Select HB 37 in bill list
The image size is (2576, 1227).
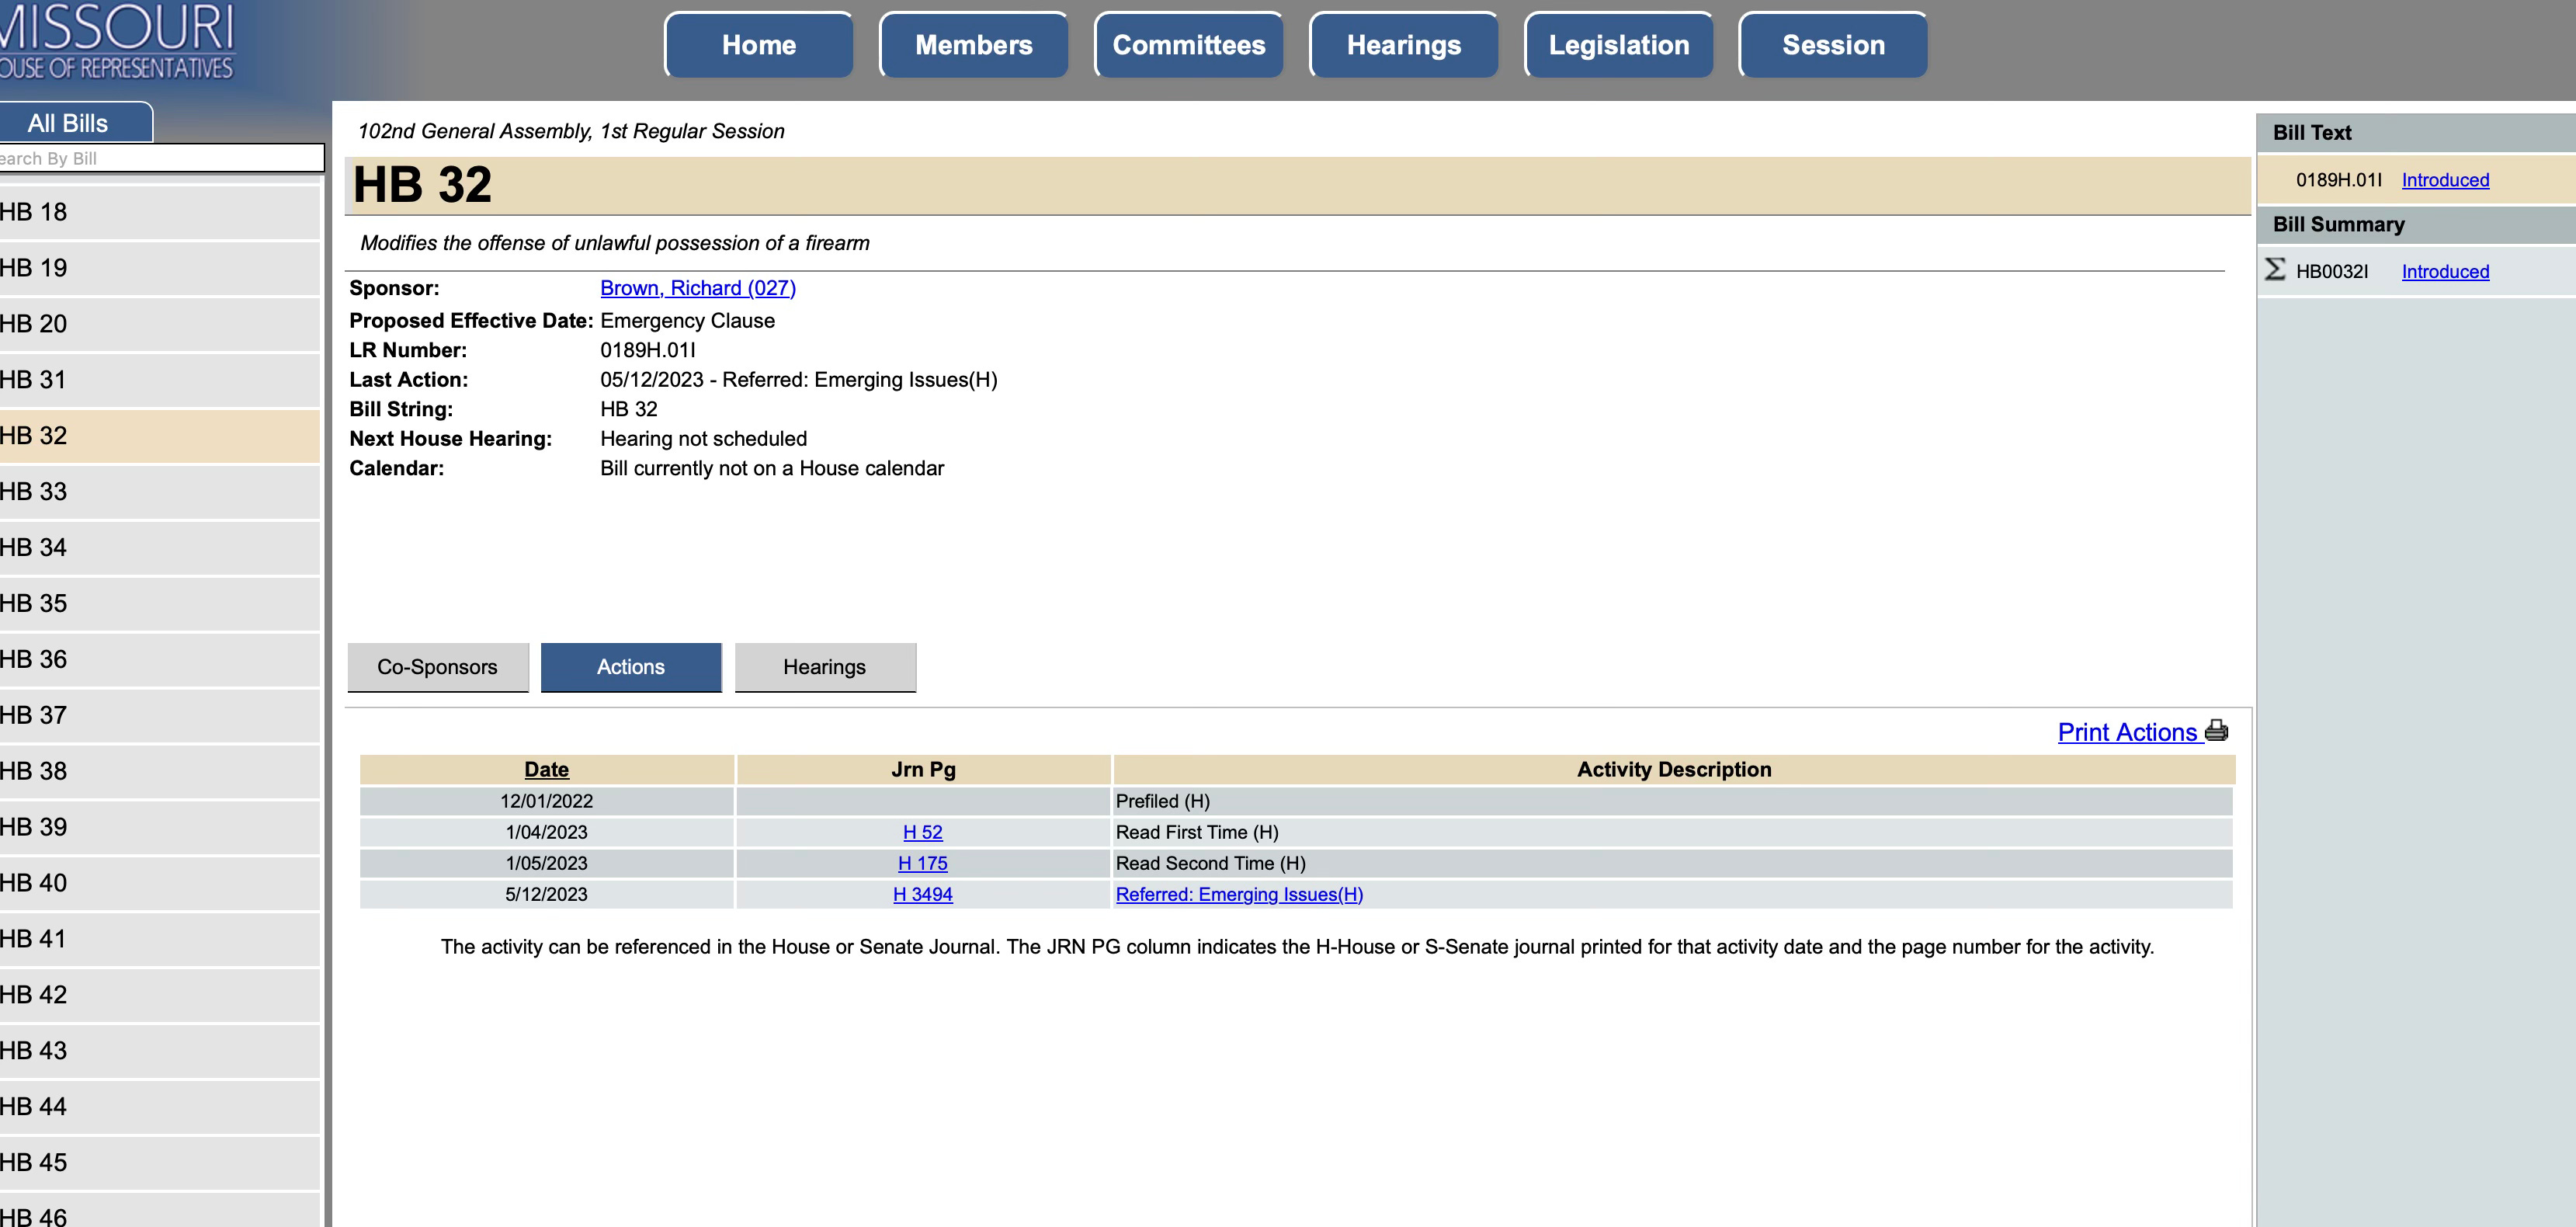pyautogui.click(x=160, y=716)
